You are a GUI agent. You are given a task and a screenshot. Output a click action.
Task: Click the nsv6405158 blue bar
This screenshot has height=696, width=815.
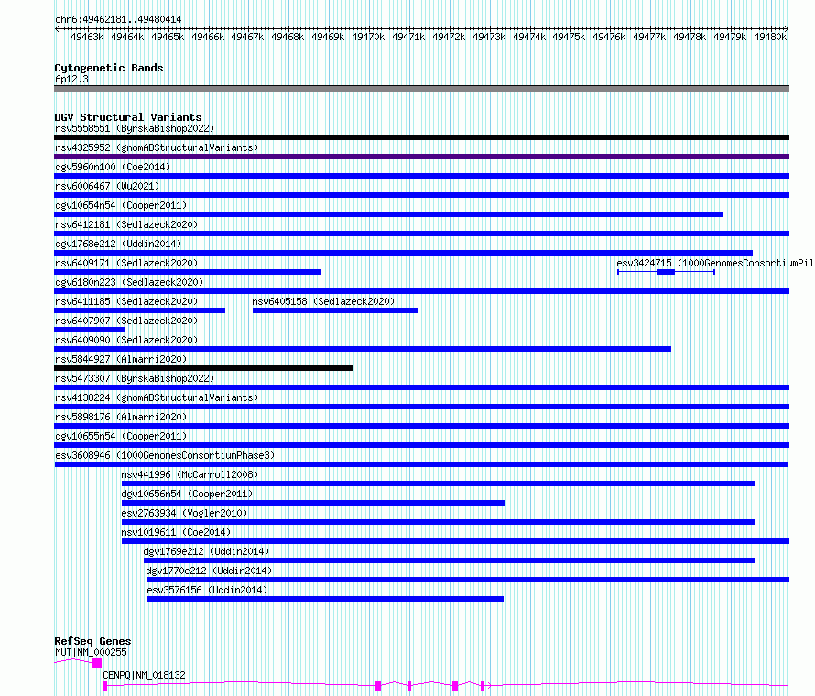pyautogui.click(x=335, y=310)
